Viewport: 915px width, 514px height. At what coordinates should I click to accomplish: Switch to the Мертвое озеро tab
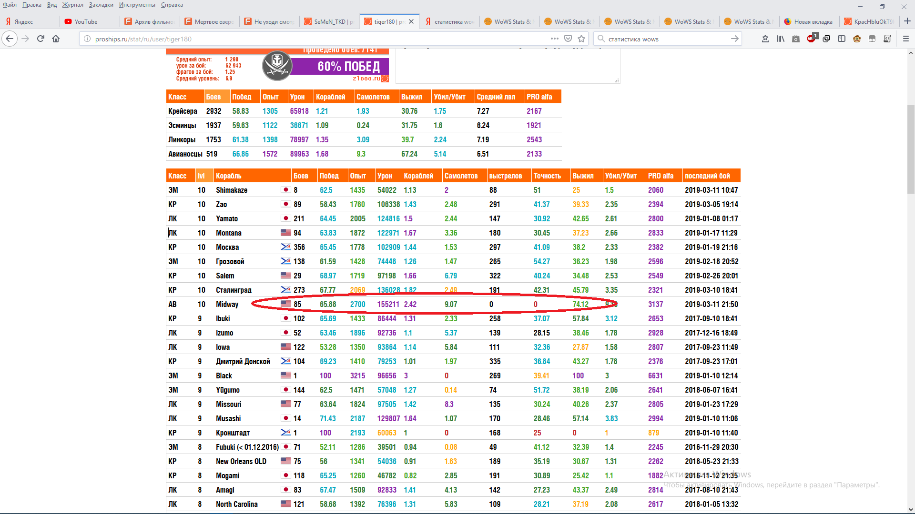pos(210,21)
